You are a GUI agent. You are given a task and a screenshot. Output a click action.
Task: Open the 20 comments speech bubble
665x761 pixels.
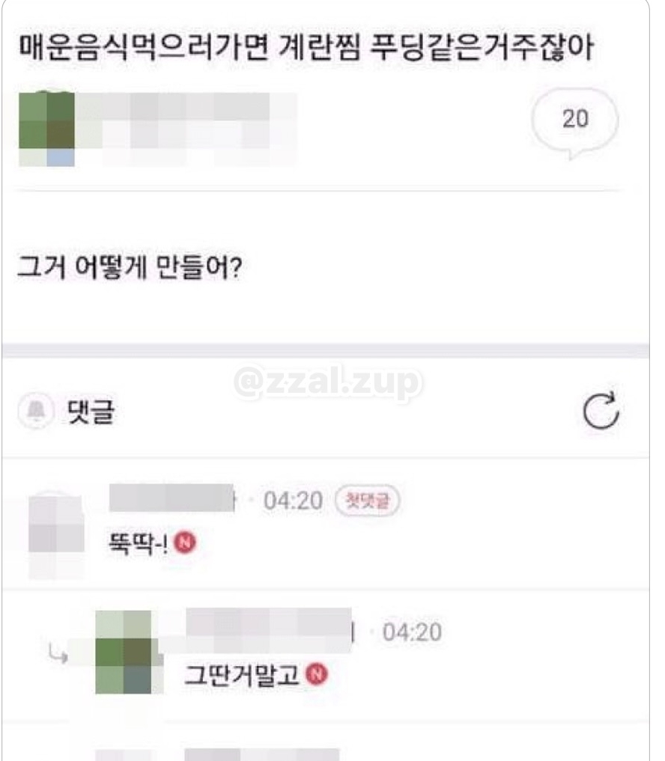(x=574, y=122)
